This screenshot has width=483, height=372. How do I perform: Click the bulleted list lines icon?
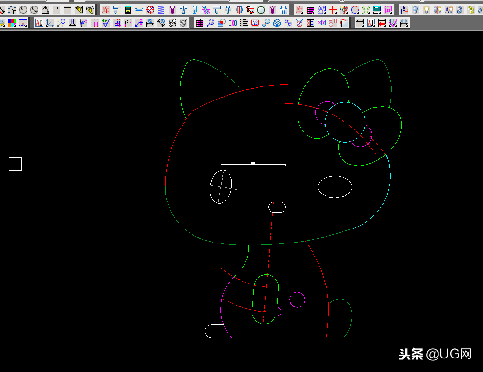click(244, 23)
